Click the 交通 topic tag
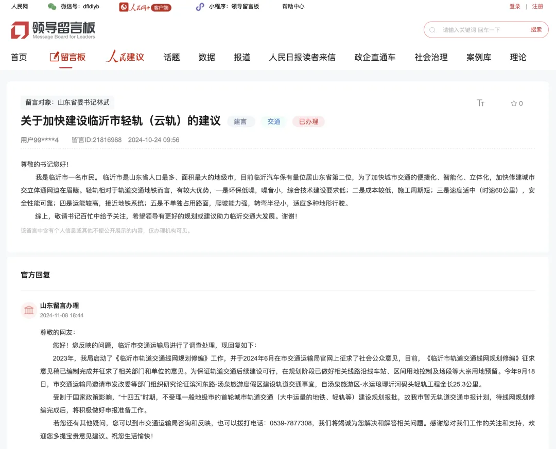Screen dimensions: 556x449 tap(274, 122)
